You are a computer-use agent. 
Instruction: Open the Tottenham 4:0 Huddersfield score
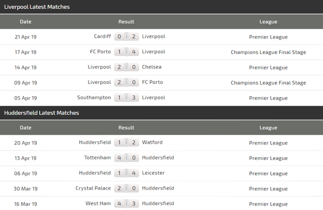point(126,158)
